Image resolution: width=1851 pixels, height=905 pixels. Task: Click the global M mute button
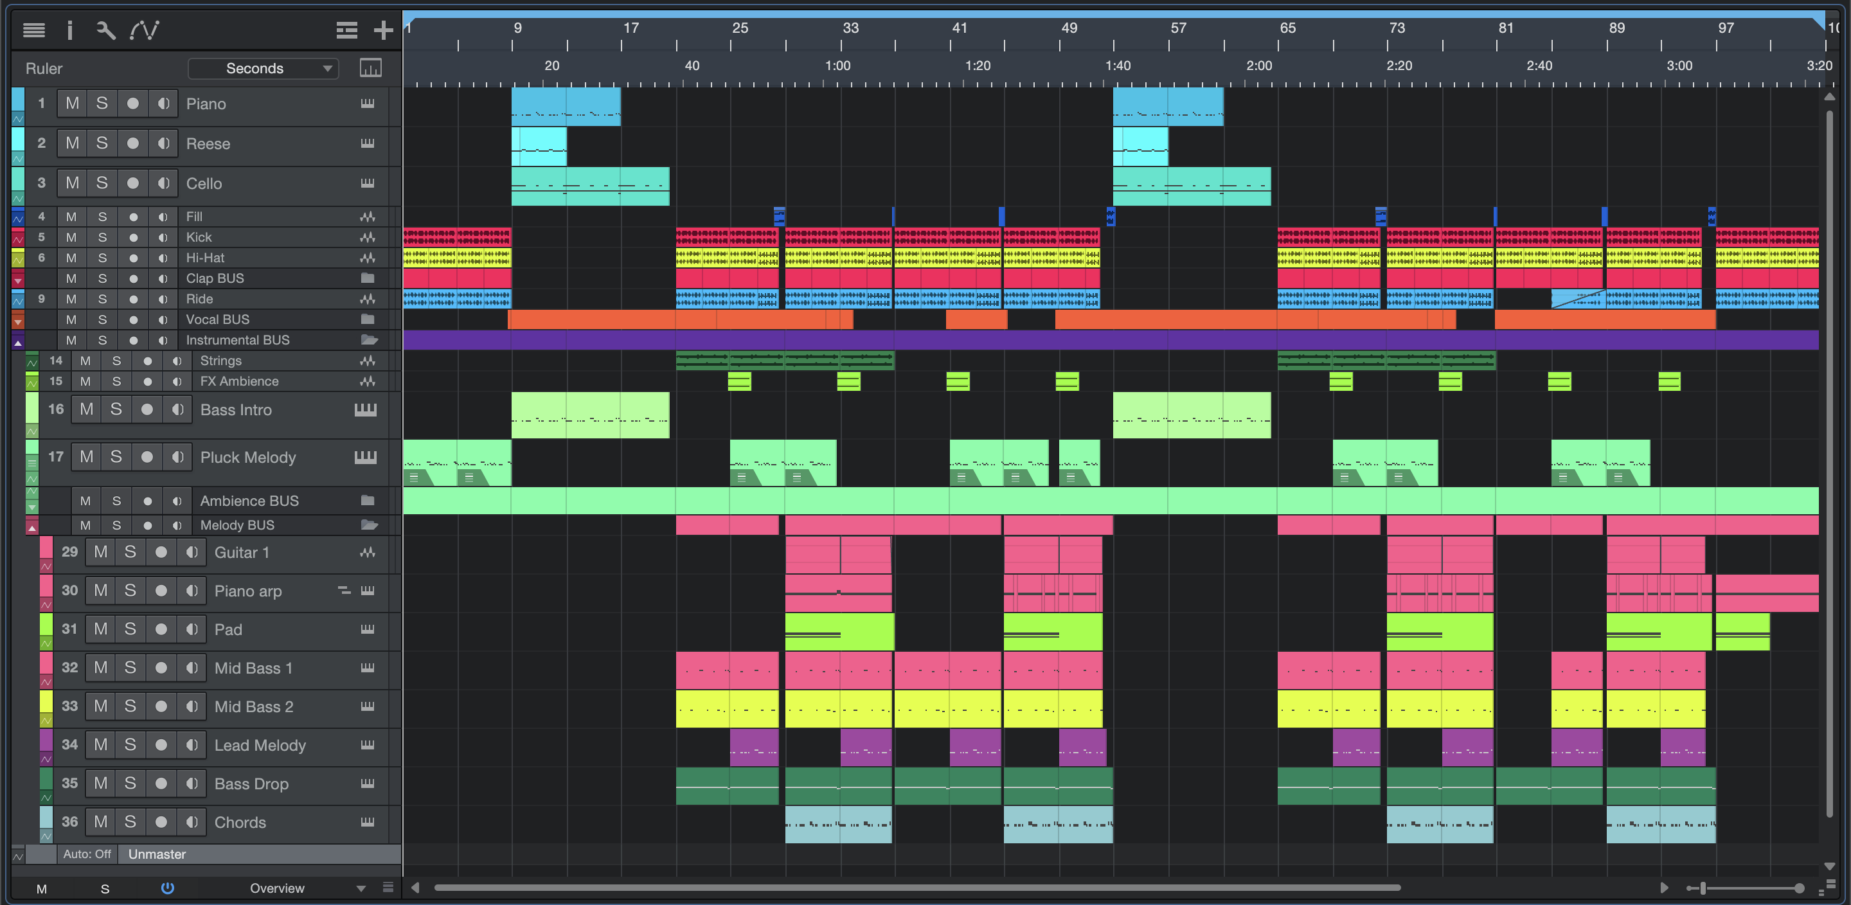42,889
